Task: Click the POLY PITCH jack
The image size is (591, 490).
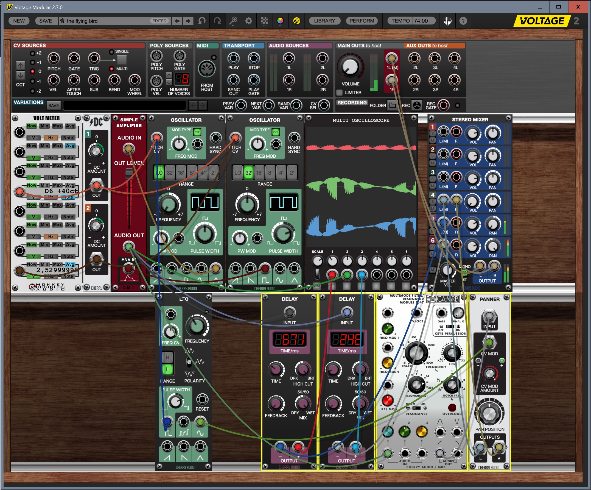Action: point(156,56)
